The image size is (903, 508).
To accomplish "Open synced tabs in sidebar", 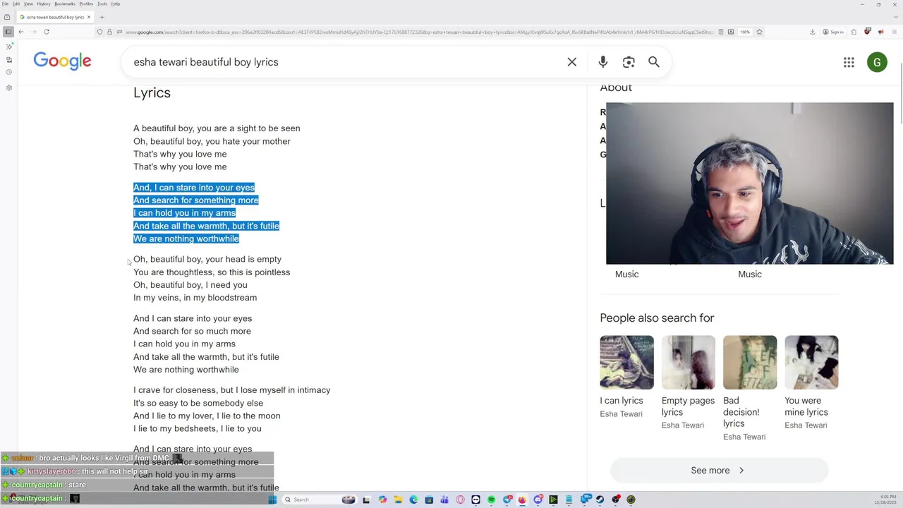I will point(8,59).
